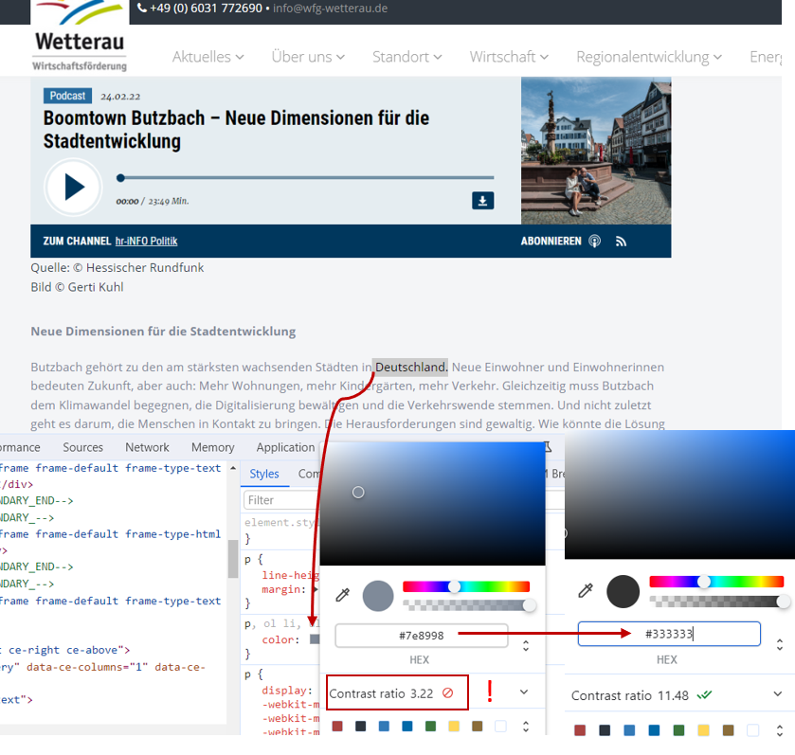This screenshot has height=755, width=795.
Task: Pick color with left eyedropper tool
Action: point(343,595)
